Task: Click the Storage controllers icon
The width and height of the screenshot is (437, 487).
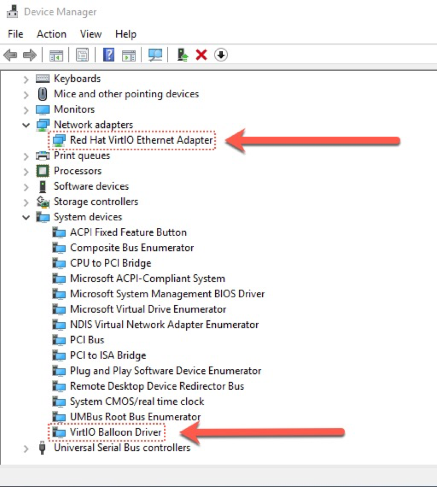Action: 43,202
